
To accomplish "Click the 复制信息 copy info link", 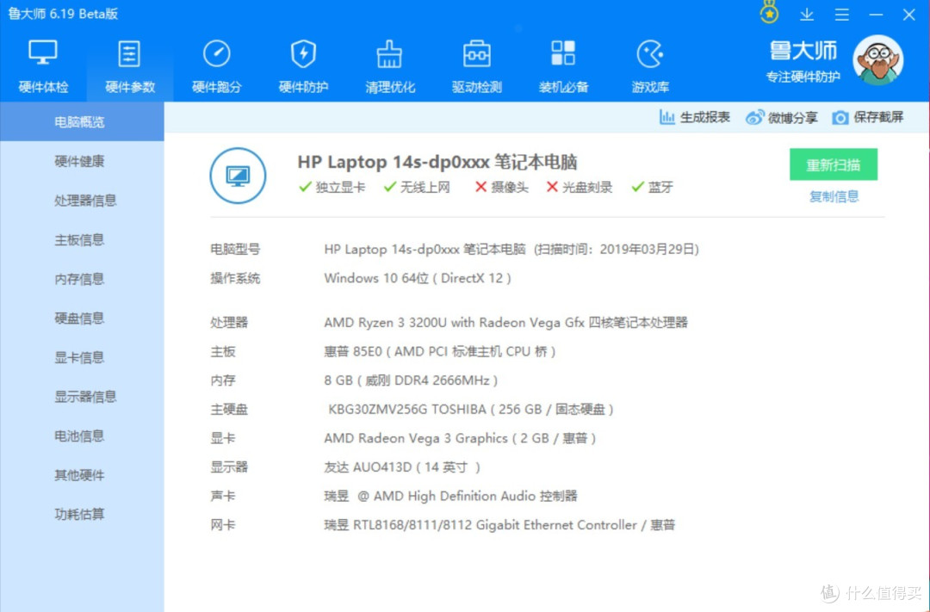I will click(x=834, y=196).
